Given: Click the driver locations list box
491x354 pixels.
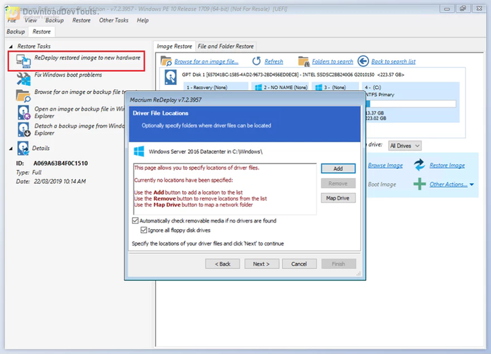Looking at the screenshot, I should (225, 188).
